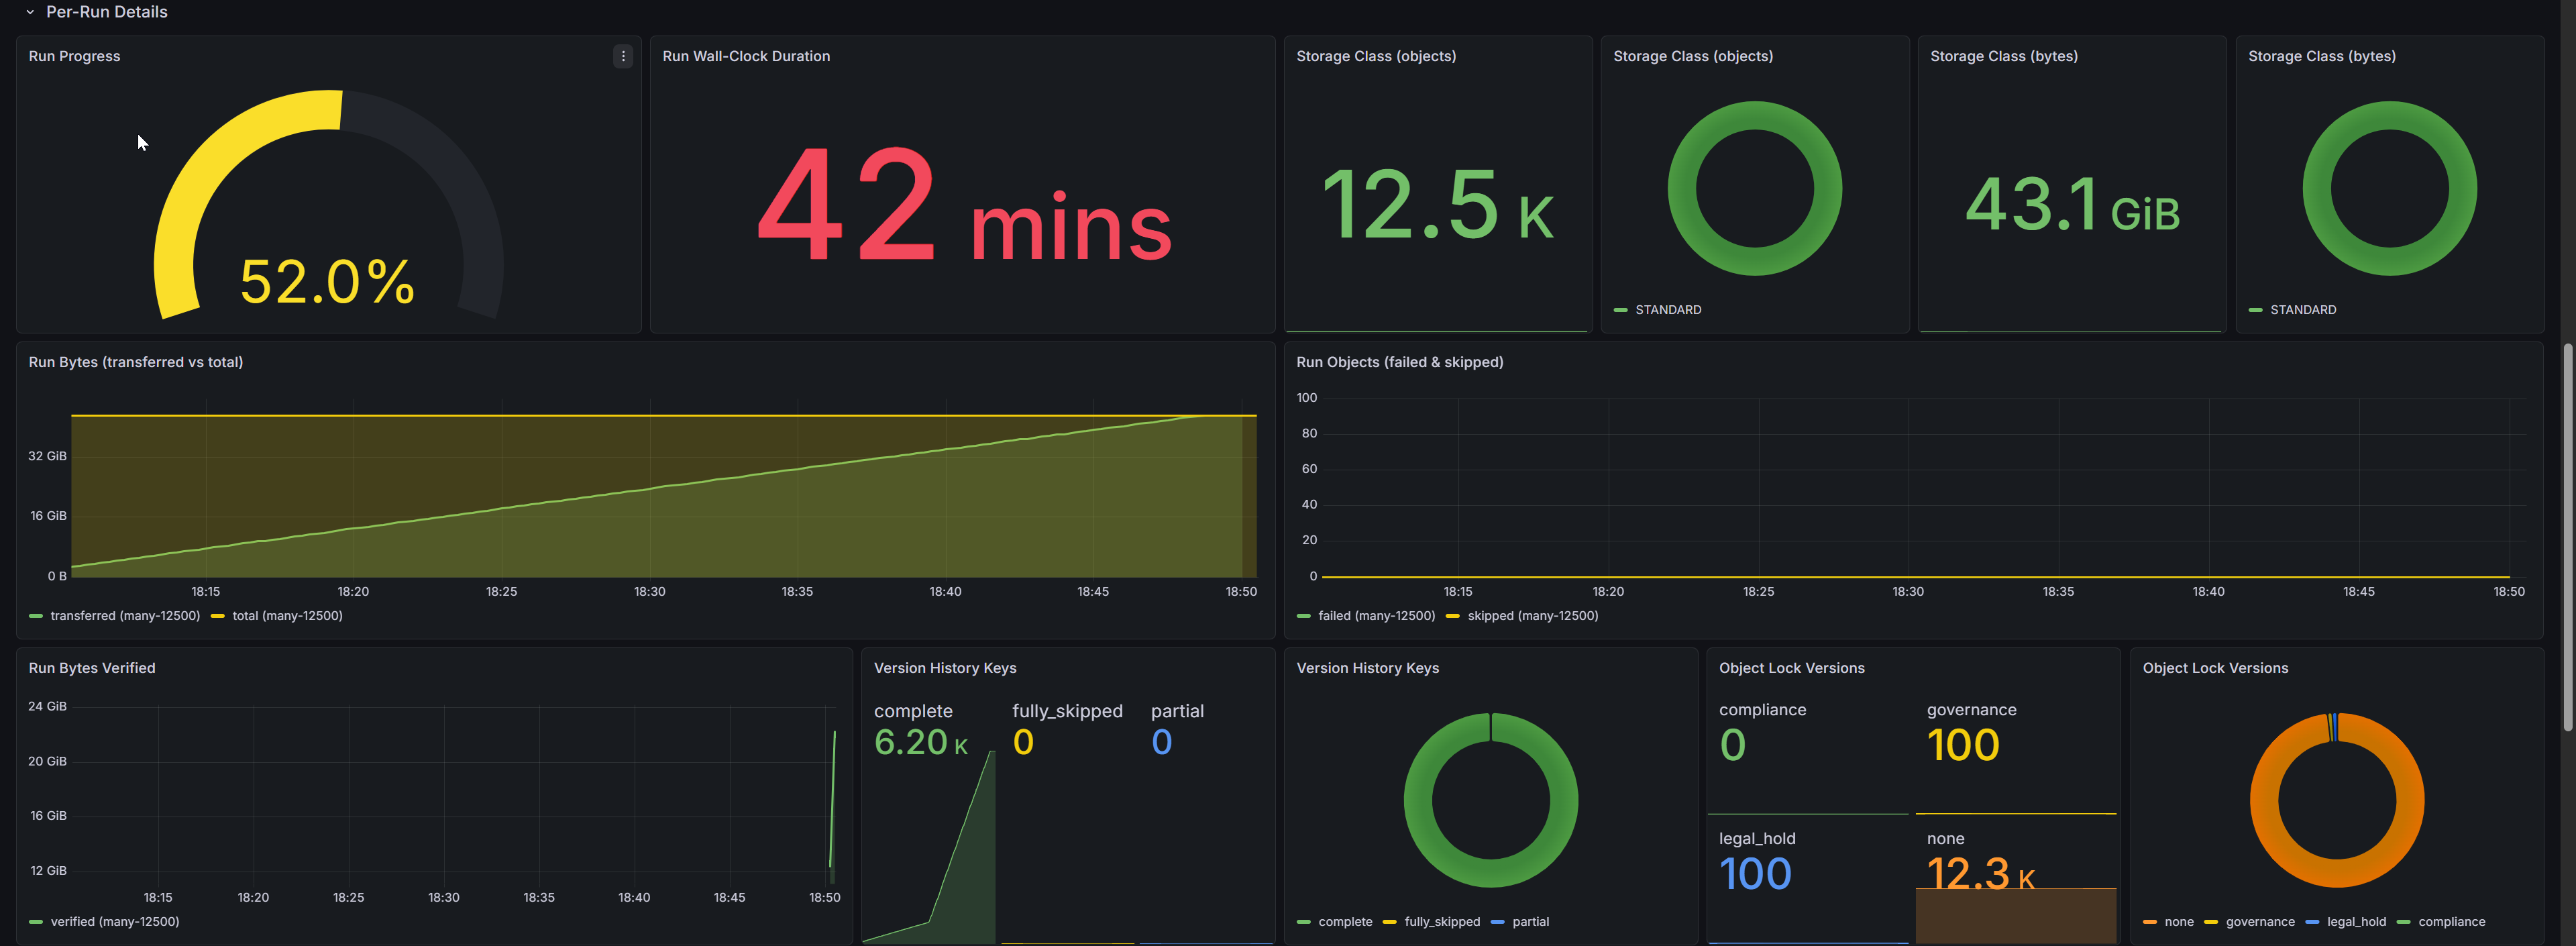Toggle verified (many-12500) legend entry
Image resolution: width=2576 pixels, height=946 pixels.
[x=114, y=922]
